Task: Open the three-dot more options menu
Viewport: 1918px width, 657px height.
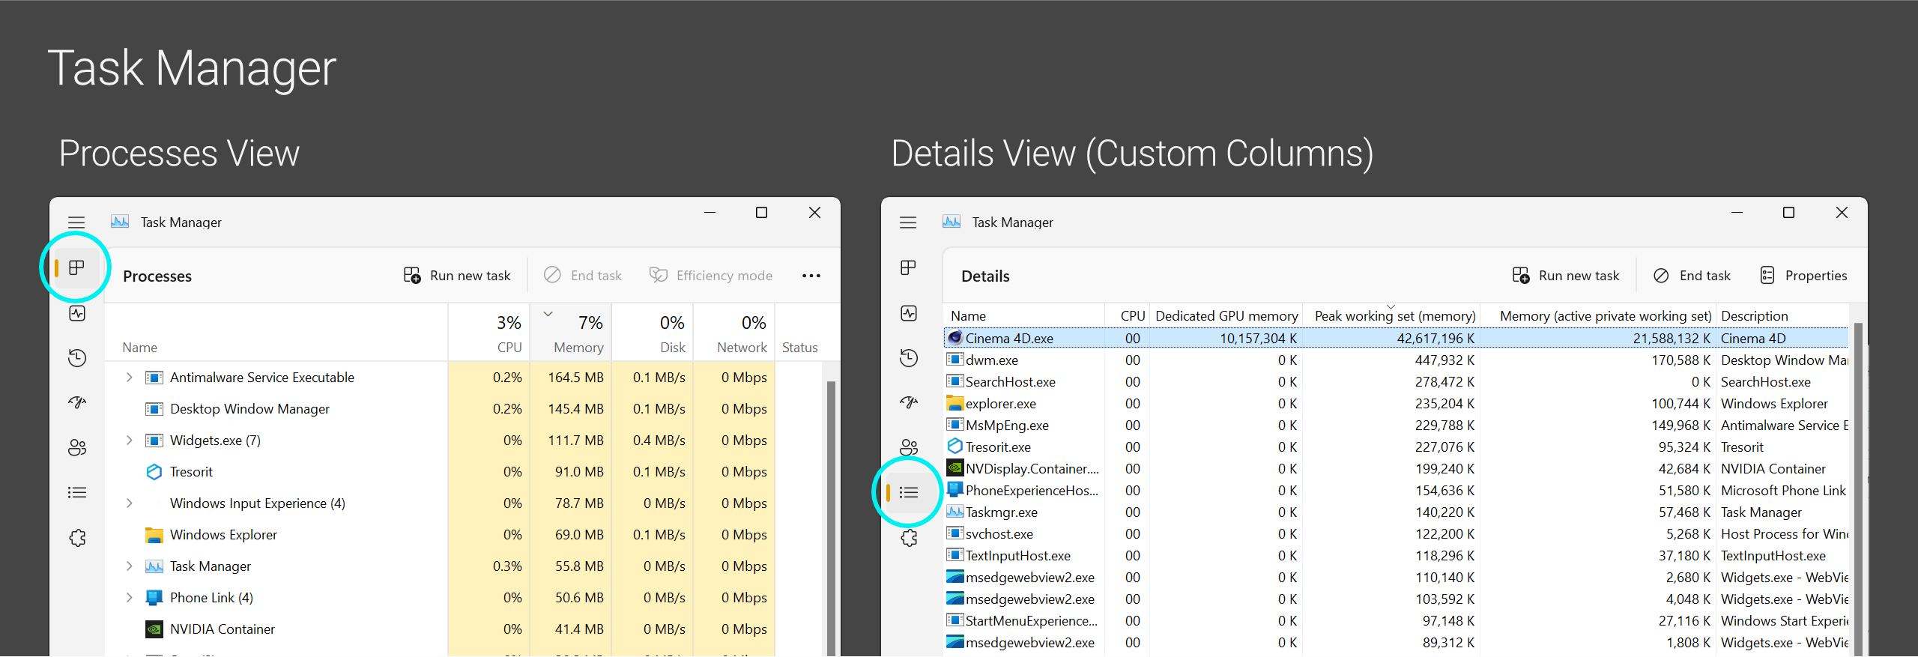Action: (811, 276)
